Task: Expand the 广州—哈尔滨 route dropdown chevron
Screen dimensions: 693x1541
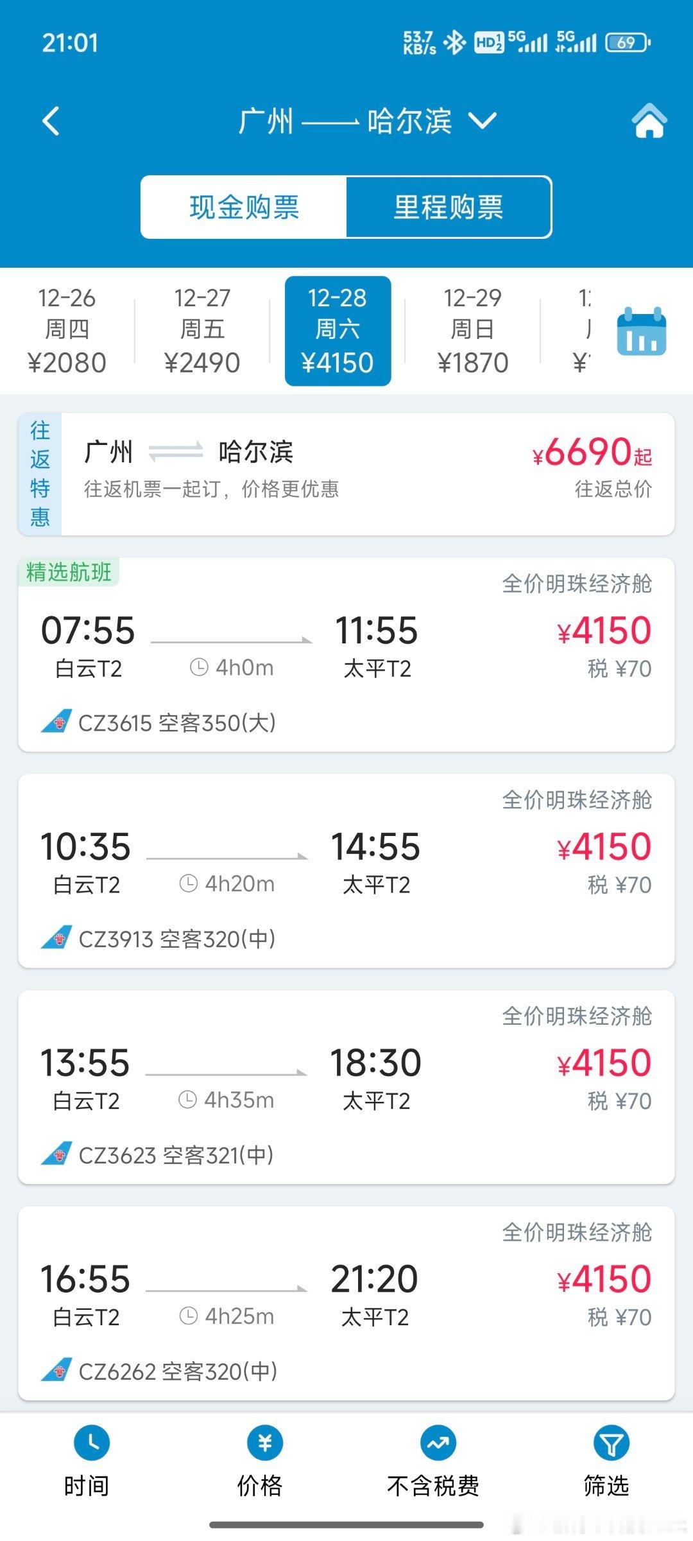Action: click(482, 120)
